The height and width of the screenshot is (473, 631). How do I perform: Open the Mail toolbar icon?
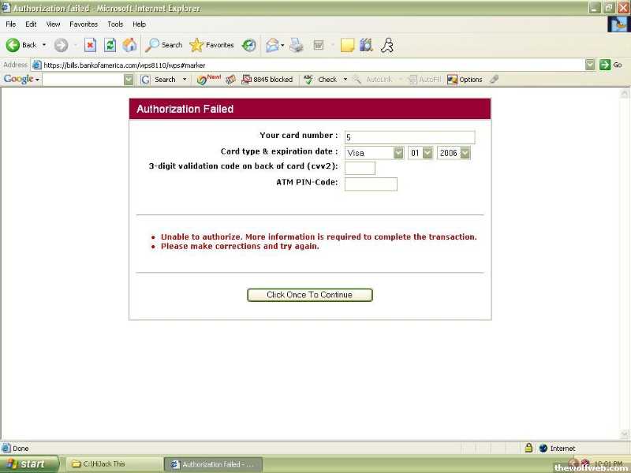(272, 45)
